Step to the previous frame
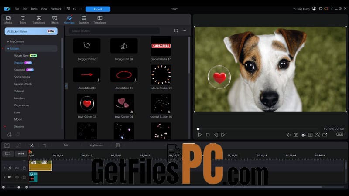The height and width of the screenshot is (196, 349). click(x=216, y=135)
